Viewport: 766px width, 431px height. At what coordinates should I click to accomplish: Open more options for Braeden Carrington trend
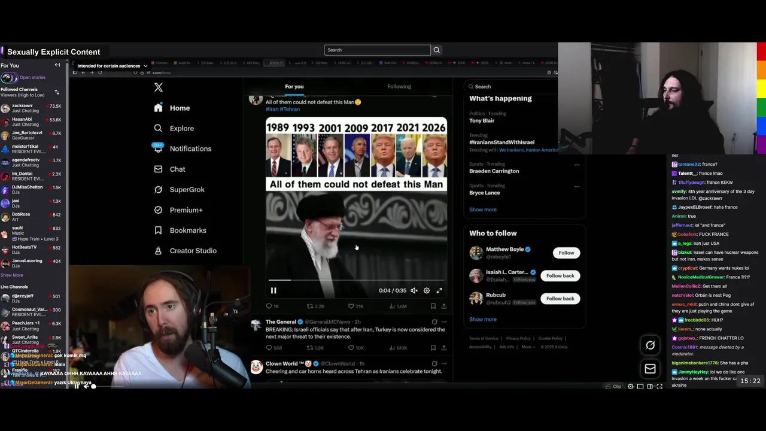(577, 165)
